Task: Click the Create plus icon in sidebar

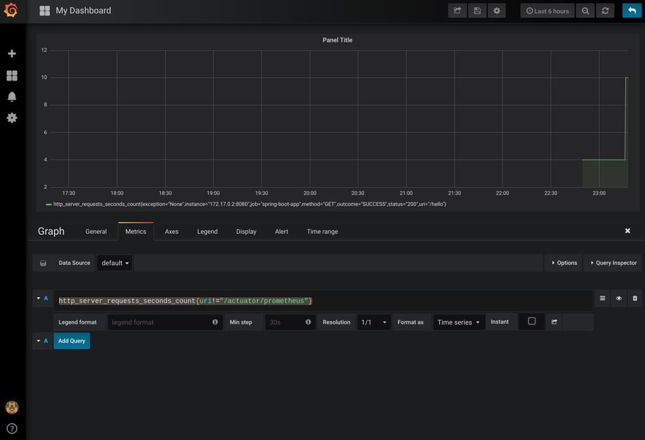Action: pyautogui.click(x=12, y=54)
